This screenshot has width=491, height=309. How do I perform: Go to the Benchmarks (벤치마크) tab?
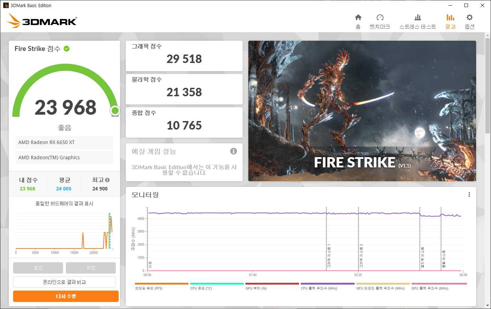[380, 22]
